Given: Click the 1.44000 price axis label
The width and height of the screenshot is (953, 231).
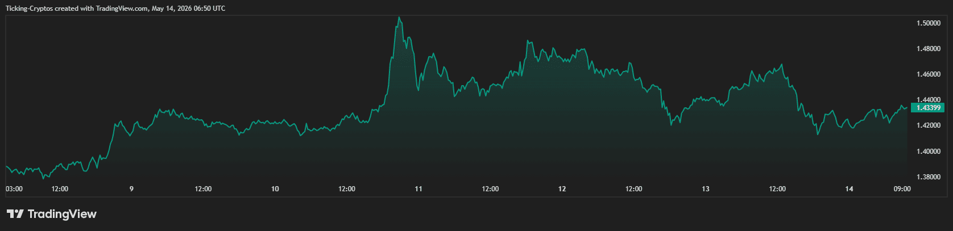Looking at the screenshot, I should (928, 100).
